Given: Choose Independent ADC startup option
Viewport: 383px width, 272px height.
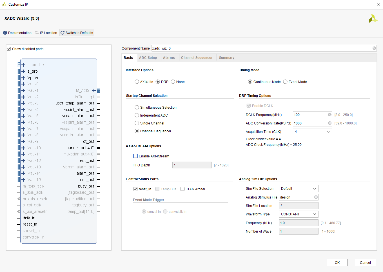Looking at the screenshot, I should coord(137,115).
